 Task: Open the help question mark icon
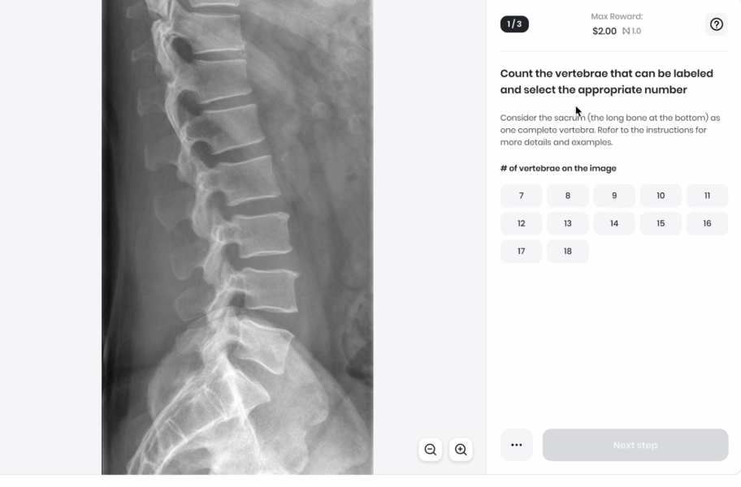point(717,24)
